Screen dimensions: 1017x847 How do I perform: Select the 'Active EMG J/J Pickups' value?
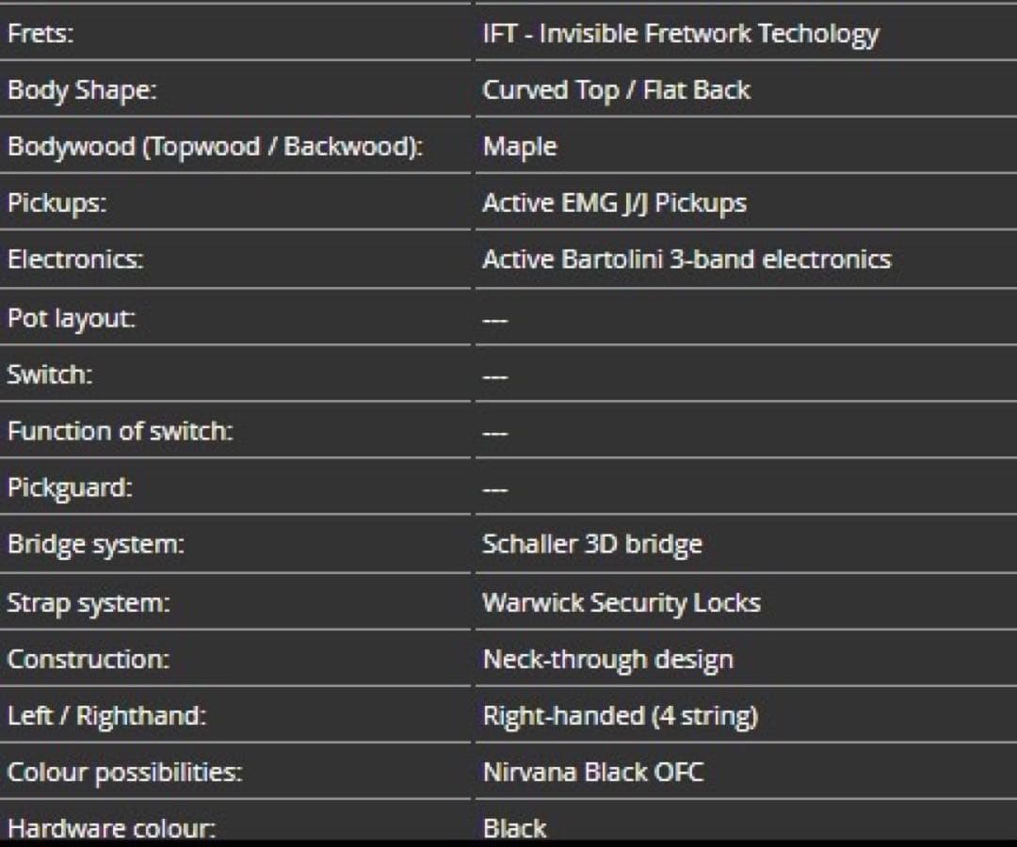(614, 203)
